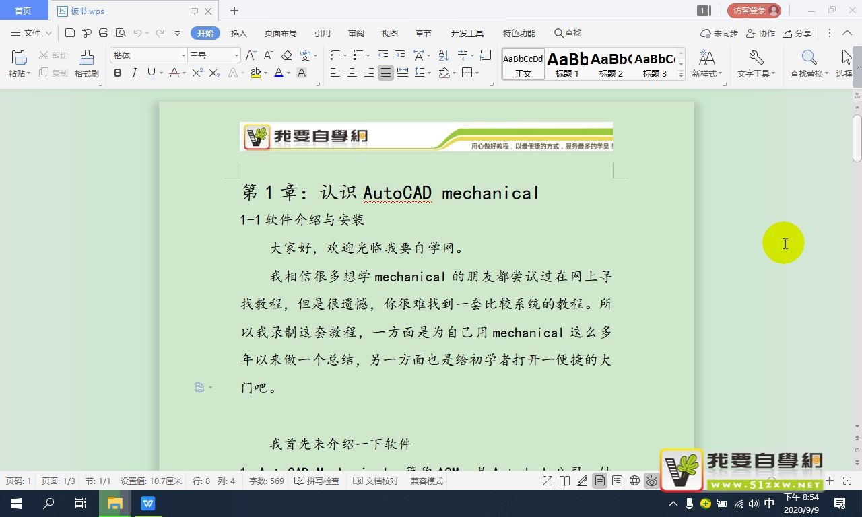Click the Undo arrow icon
Viewport: 862px width, 517px height.
coord(137,33)
